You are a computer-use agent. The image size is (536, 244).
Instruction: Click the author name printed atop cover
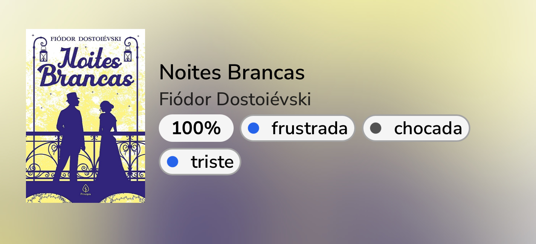click(86, 39)
